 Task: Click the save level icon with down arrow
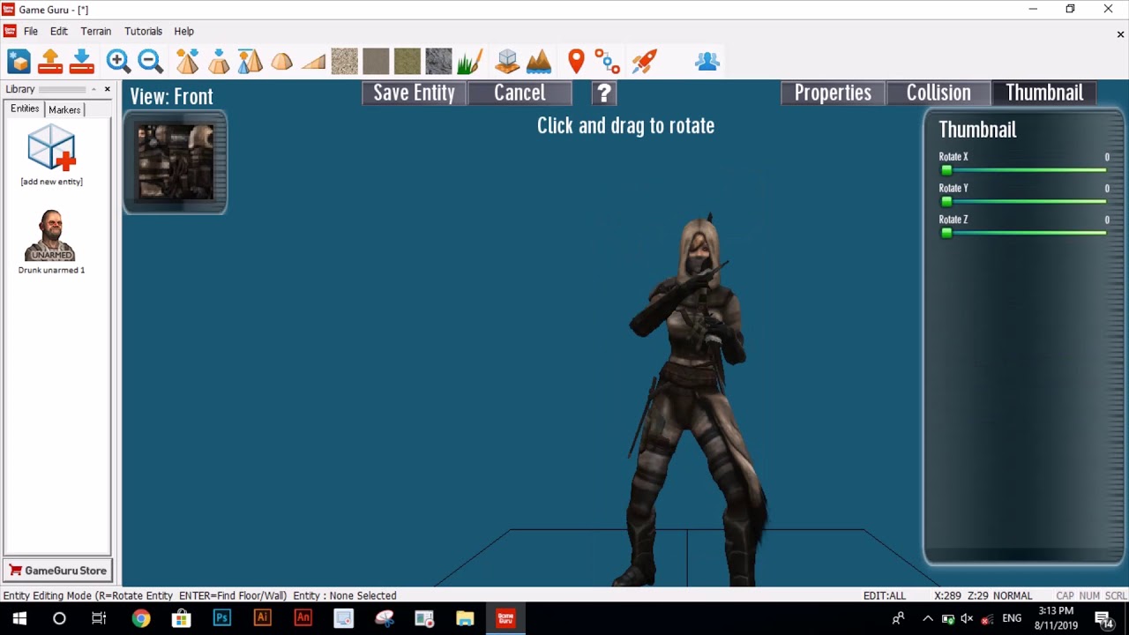coord(81,61)
